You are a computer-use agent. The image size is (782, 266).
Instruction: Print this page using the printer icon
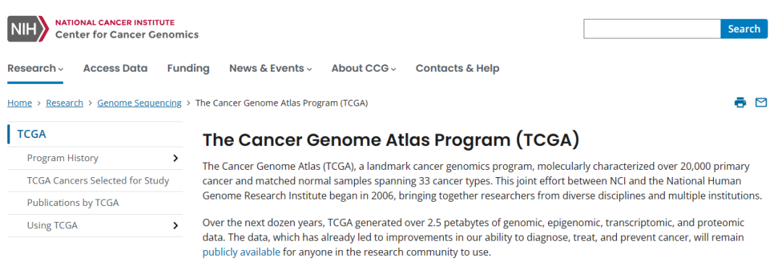point(740,103)
